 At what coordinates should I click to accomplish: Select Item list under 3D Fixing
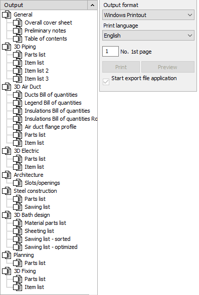[34, 287]
